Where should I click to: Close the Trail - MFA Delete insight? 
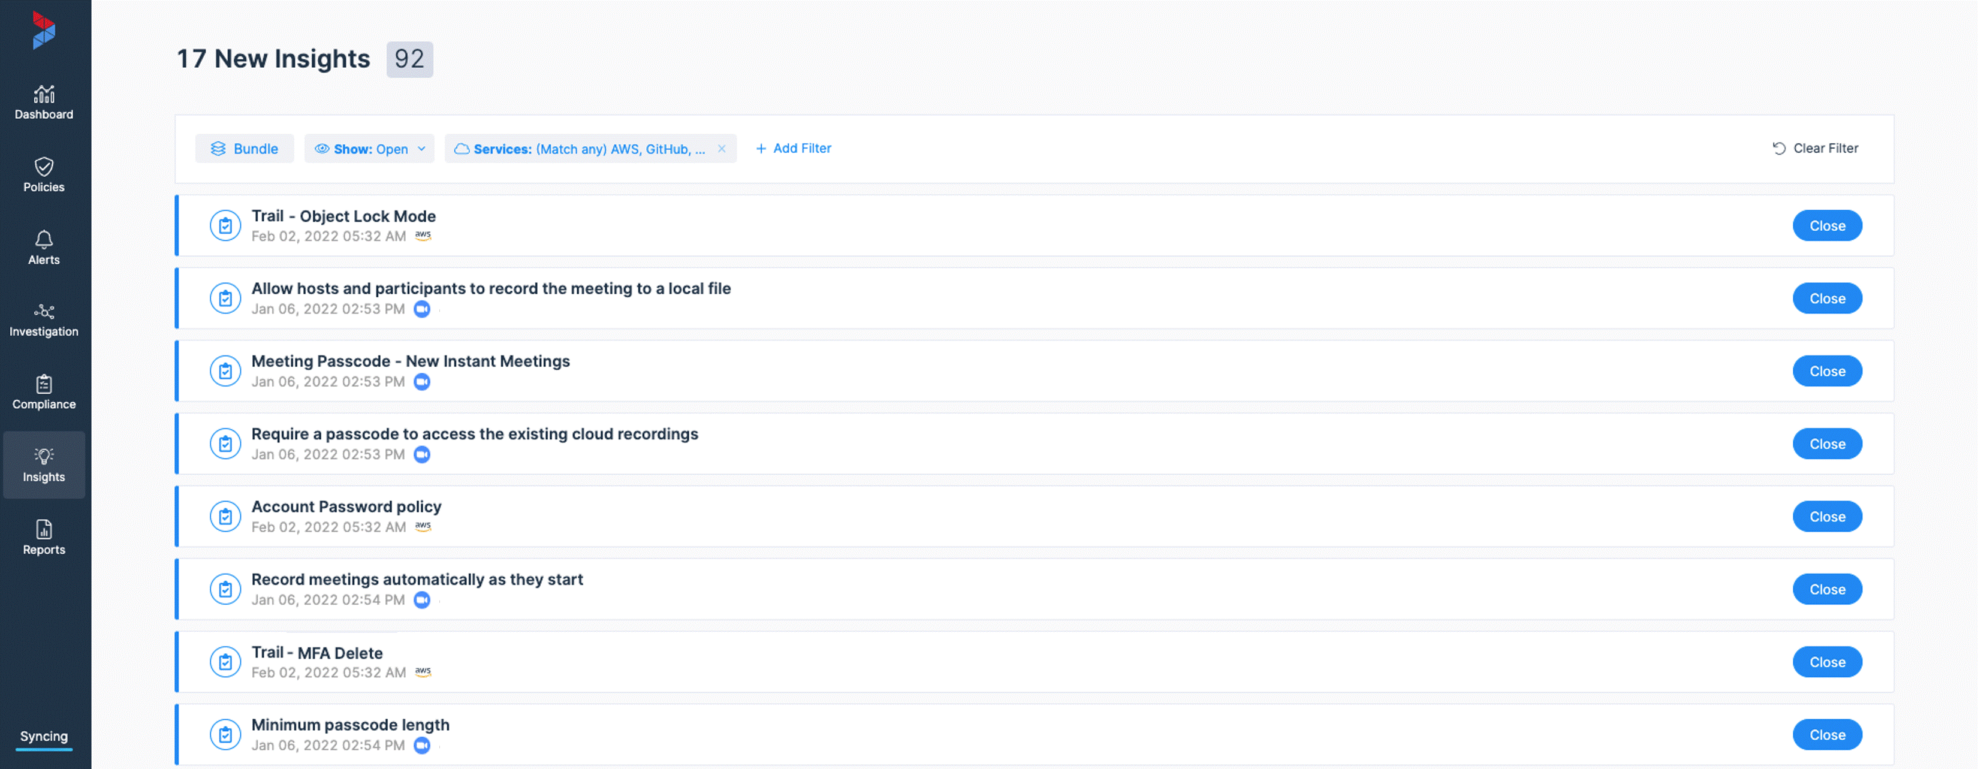point(1827,662)
